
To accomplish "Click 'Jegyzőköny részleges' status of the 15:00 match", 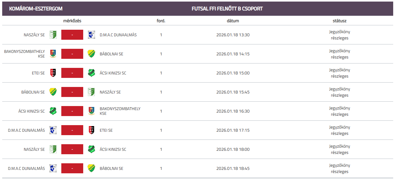I will point(339,73).
